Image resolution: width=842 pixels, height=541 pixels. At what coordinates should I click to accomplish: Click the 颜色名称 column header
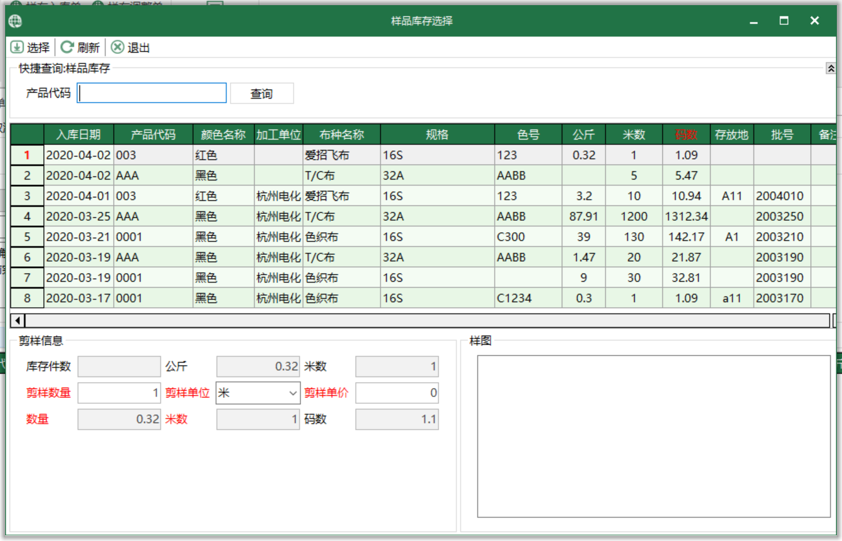[x=223, y=135]
